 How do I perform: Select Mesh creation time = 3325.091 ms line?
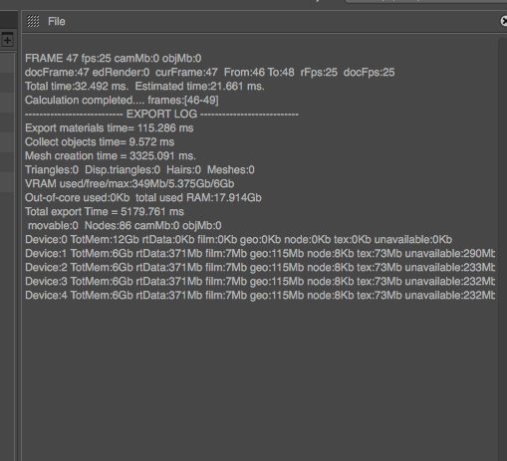coord(111,156)
